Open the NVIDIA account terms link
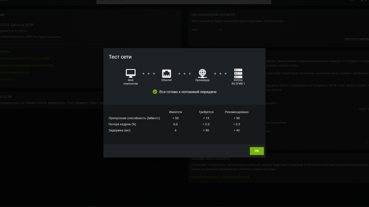Image resolution: width=369 pixels, height=207 pixels. [26, 65]
